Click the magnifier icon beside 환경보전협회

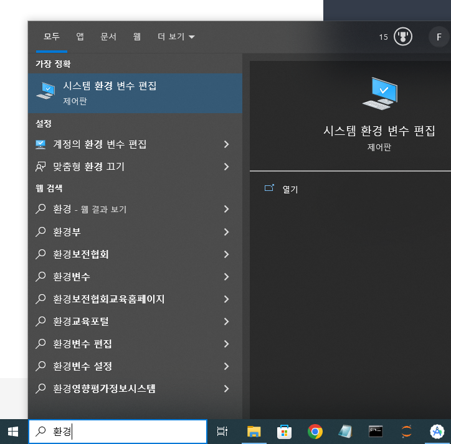coord(40,254)
